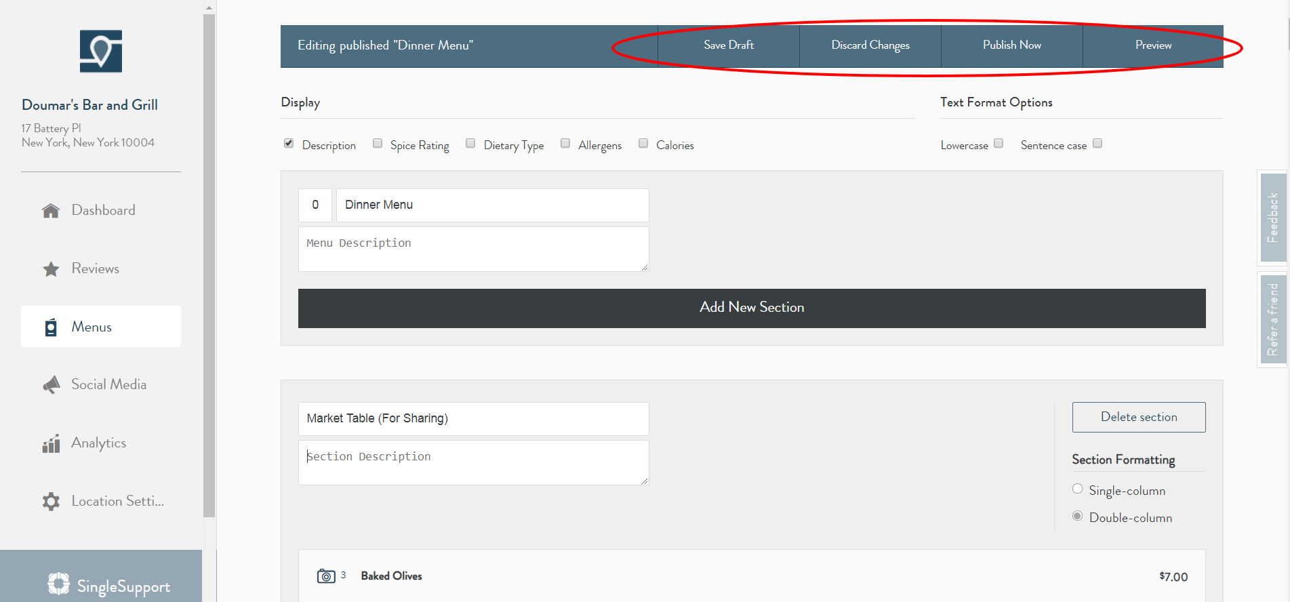Screen dimensions: 1290x602
Task: Uncheck the Description display checkbox
Action: 289,144
